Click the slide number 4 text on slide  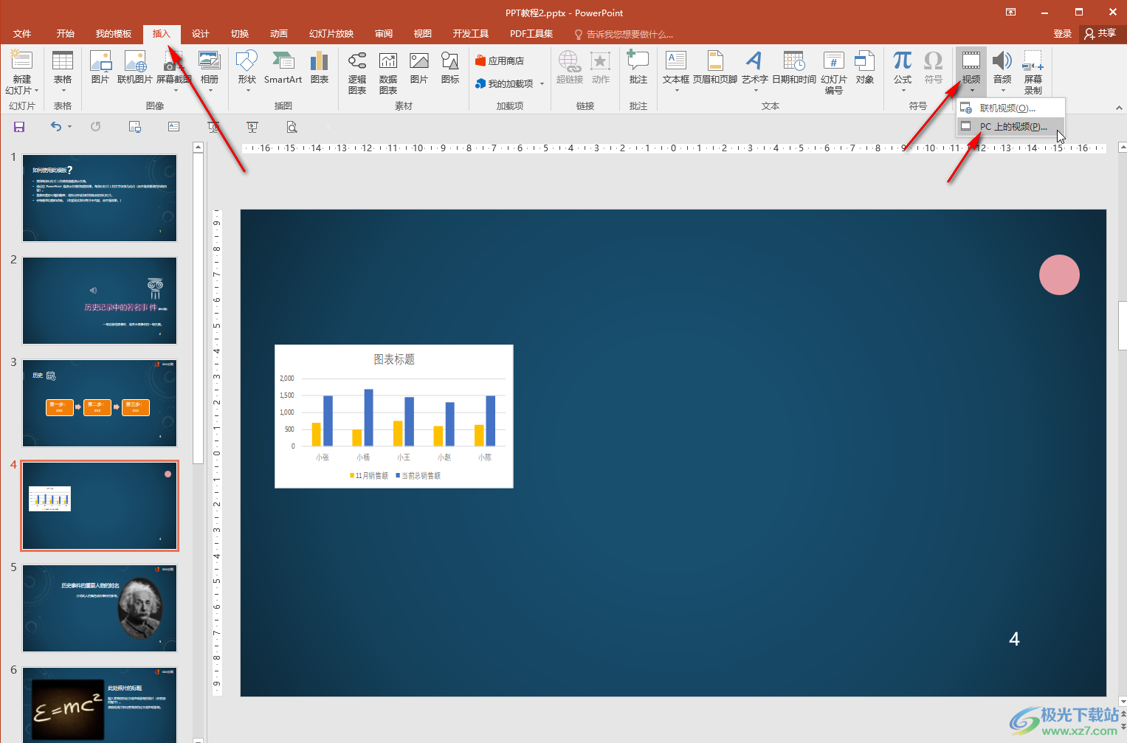point(1014,639)
